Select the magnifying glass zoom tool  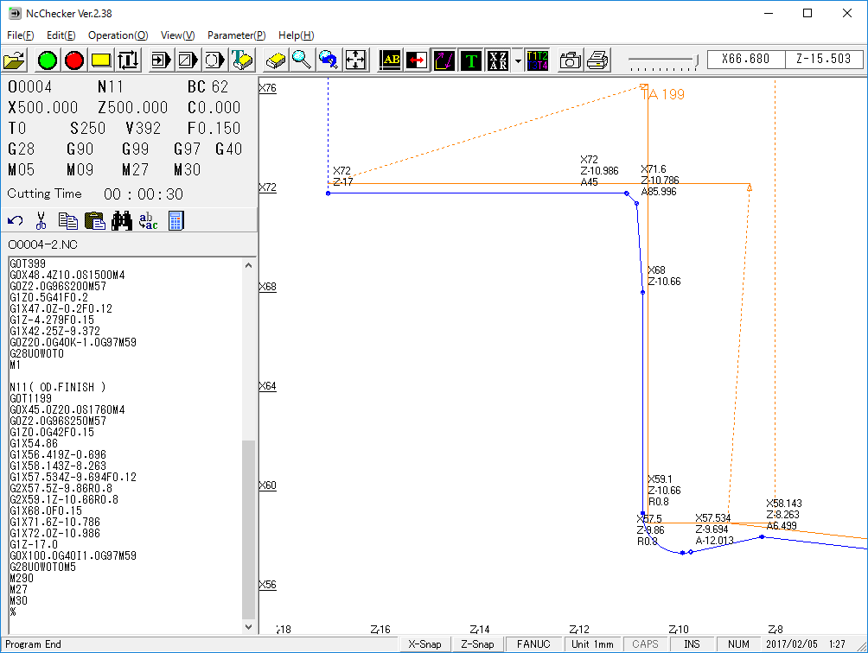tap(303, 60)
